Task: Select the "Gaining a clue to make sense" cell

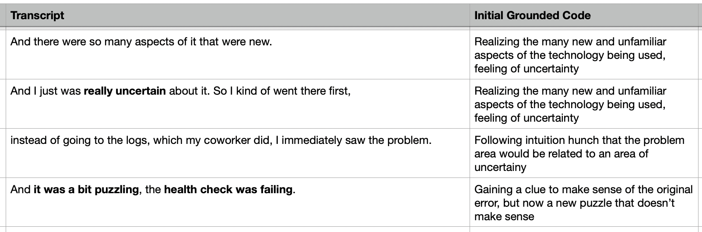Action: click(583, 203)
